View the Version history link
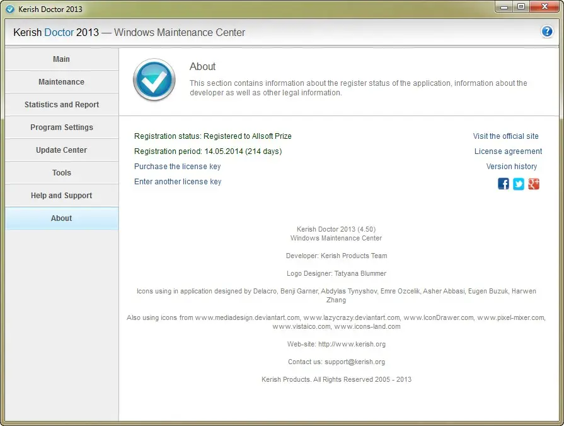The height and width of the screenshot is (426, 564). [512, 167]
